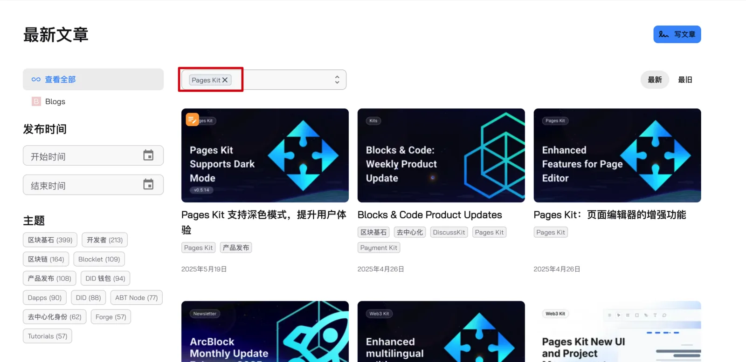Filter by topic 去中心化身份 (62)
This screenshot has height=362, width=746.
coord(55,317)
